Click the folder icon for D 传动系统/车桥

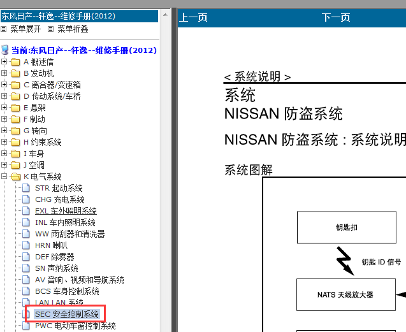(15, 96)
